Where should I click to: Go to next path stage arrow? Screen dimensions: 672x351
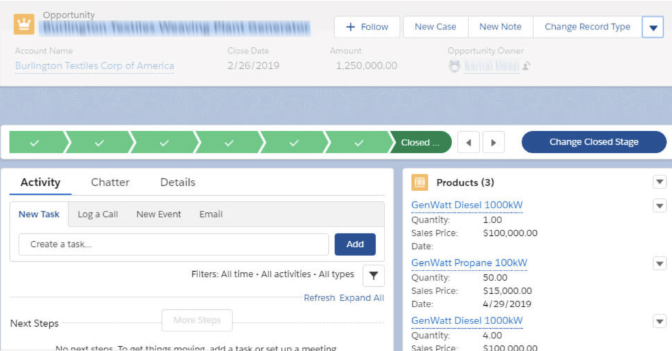[x=493, y=142]
